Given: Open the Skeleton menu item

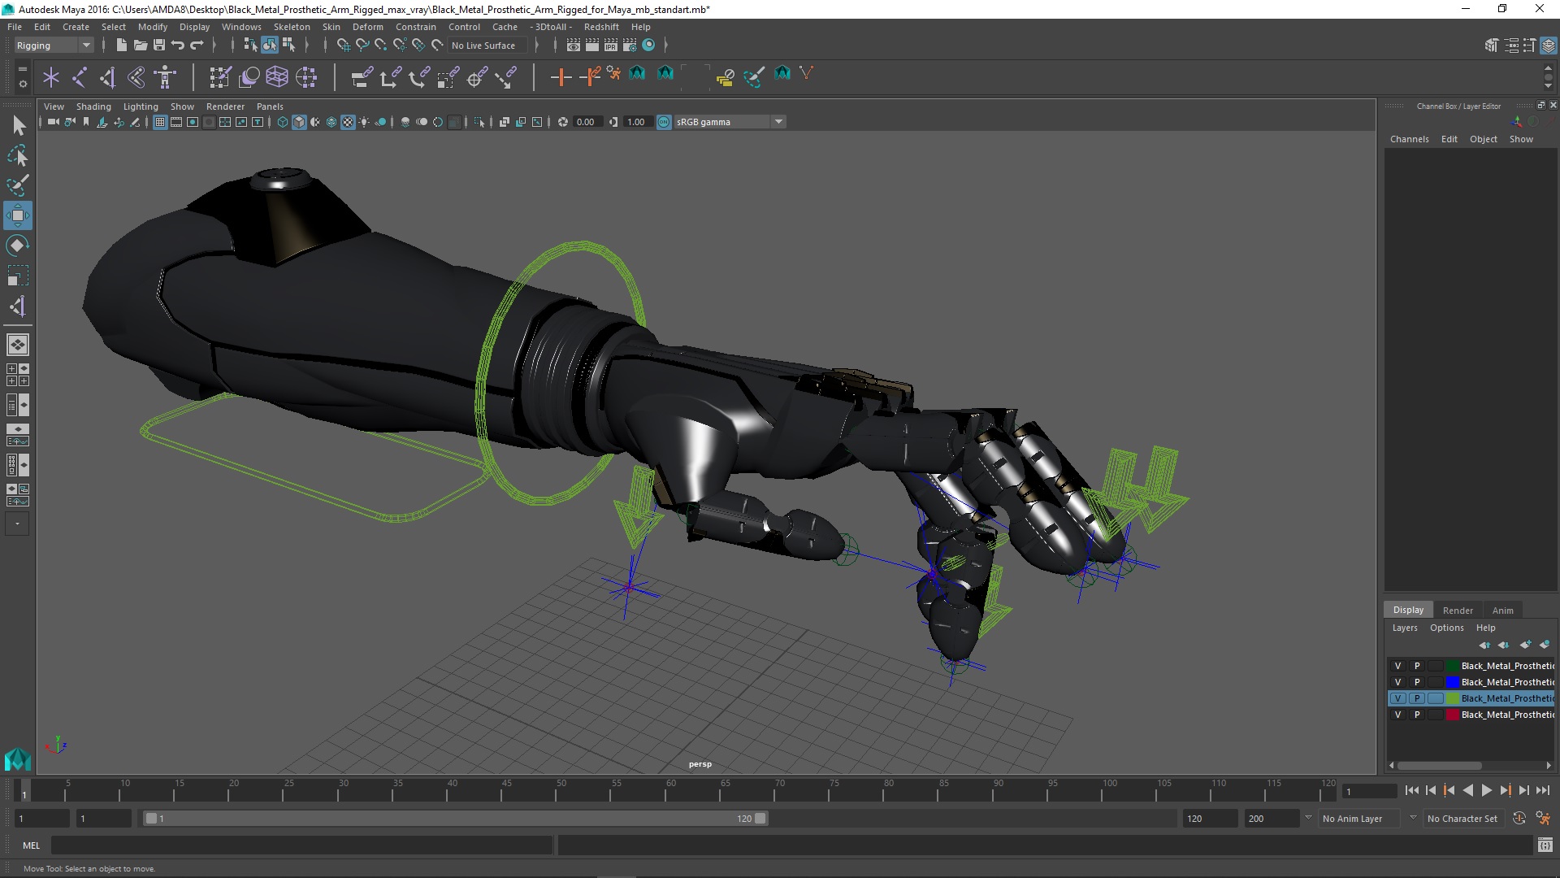Looking at the screenshot, I should tap(295, 27).
